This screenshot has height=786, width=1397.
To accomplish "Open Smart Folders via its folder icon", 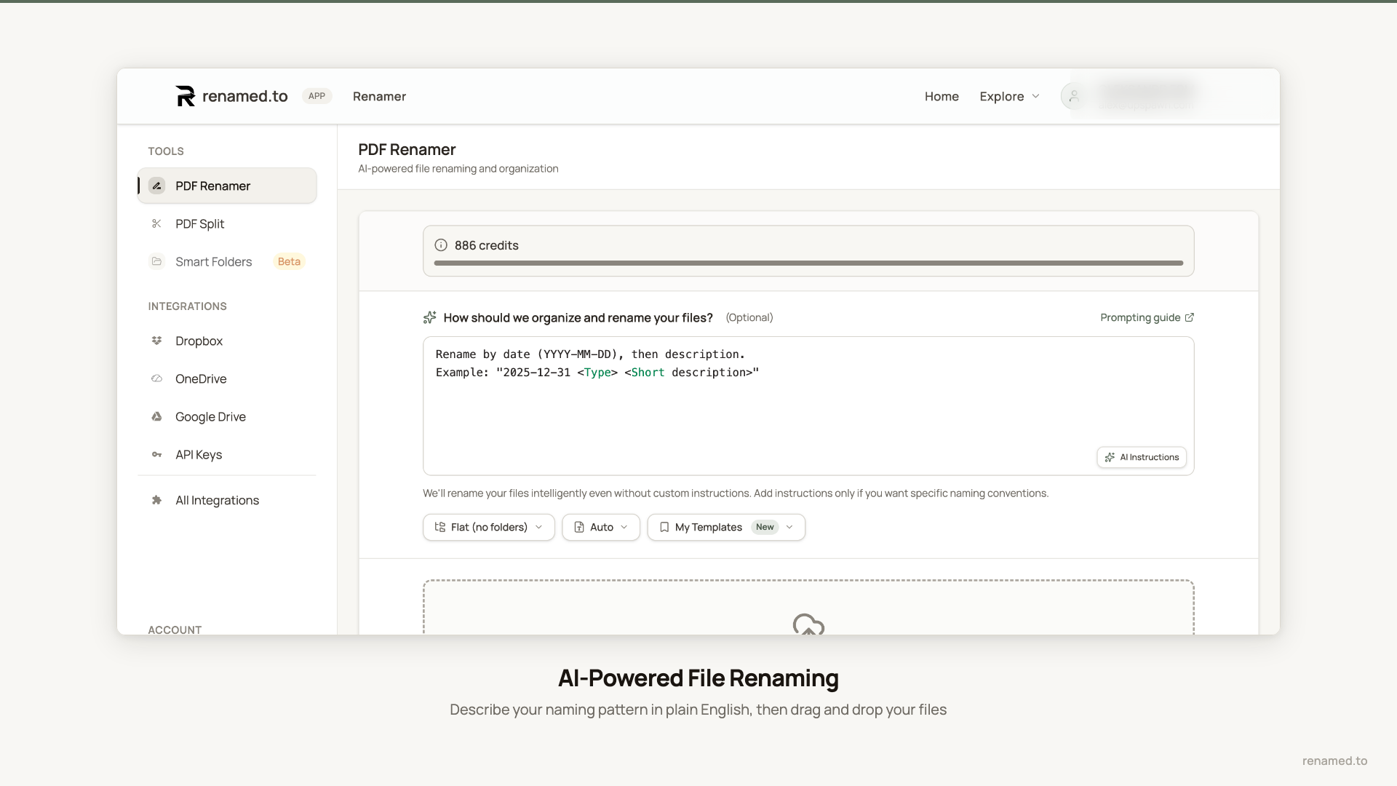I will [156, 261].
